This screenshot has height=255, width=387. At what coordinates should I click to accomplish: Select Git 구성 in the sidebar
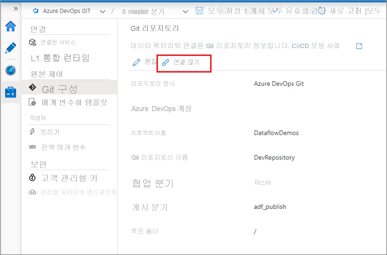pyautogui.click(x=69, y=87)
